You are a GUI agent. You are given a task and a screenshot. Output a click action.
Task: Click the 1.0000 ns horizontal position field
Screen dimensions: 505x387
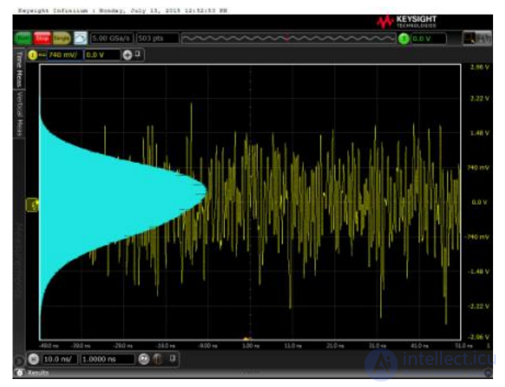click(108, 359)
